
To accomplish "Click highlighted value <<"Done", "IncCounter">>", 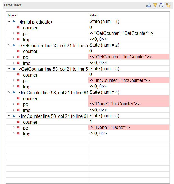I will [115, 104].
